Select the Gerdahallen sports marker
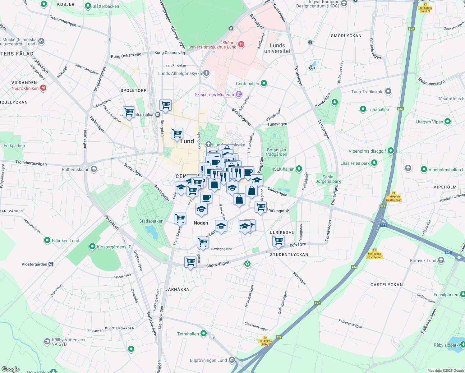465x373 pixels. point(264,83)
